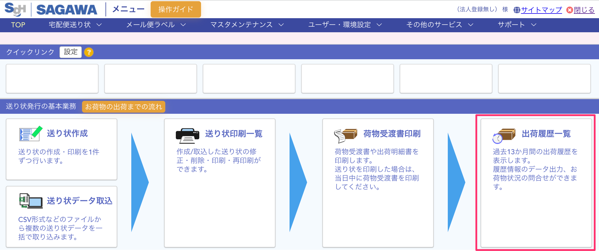Open the ユーザー・環境設定 dropdown menu
This screenshot has width=599, height=251.
click(x=345, y=25)
